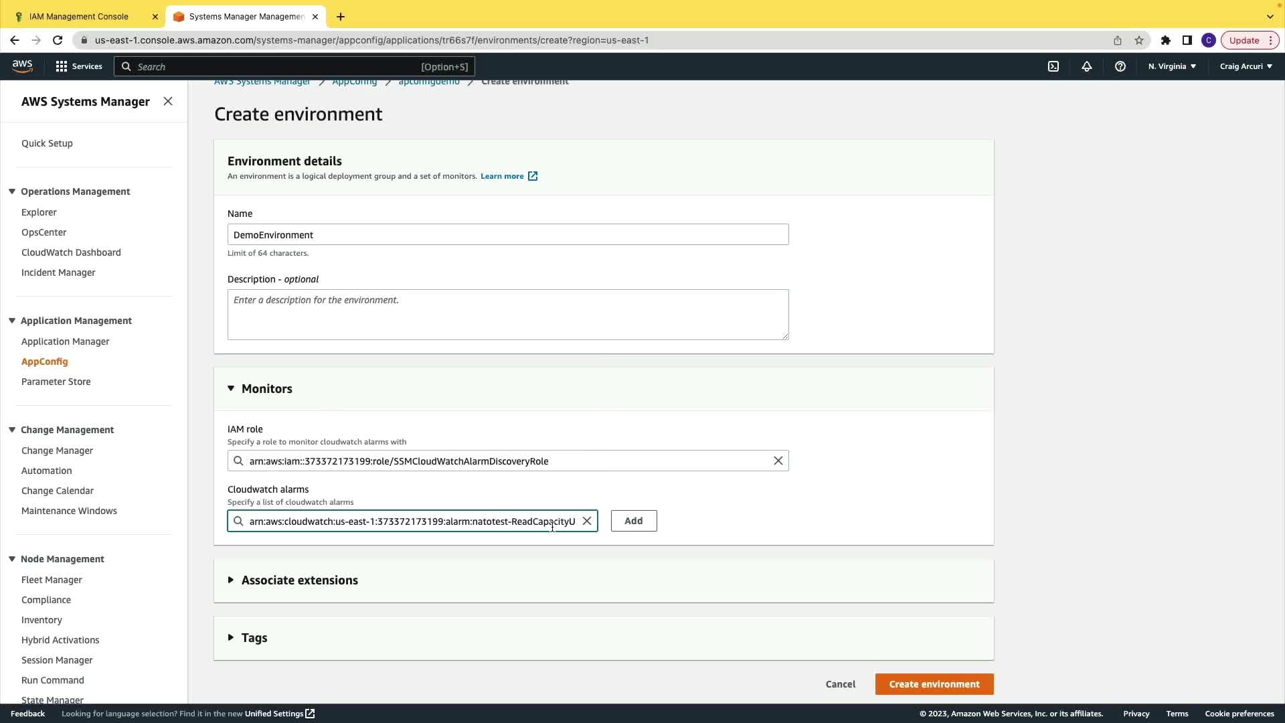Click into the Description text area
Screen dimensions: 1285x723
(x=508, y=315)
